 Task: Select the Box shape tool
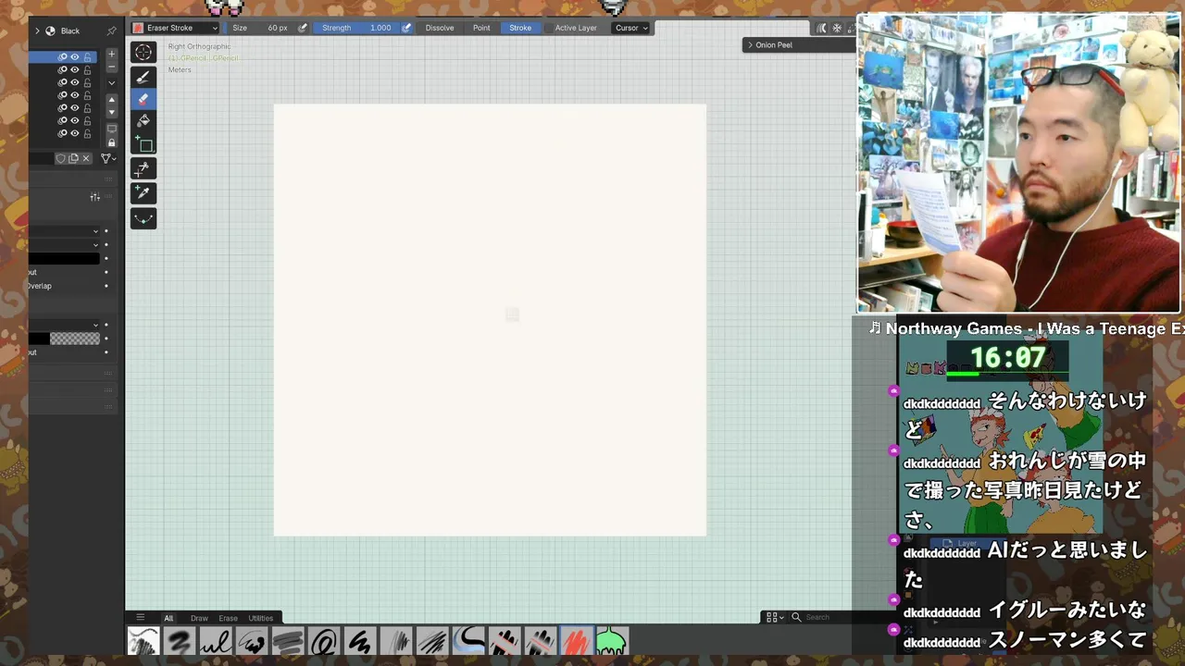click(x=143, y=144)
